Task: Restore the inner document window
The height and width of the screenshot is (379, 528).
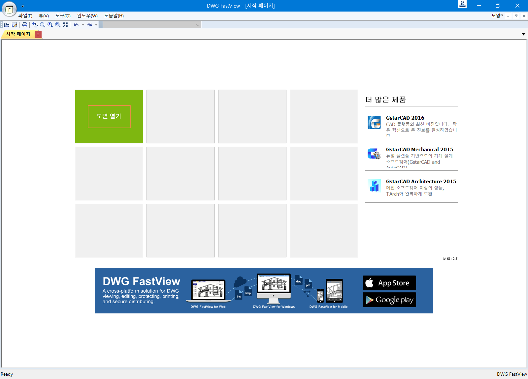Action: (x=516, y=16)
